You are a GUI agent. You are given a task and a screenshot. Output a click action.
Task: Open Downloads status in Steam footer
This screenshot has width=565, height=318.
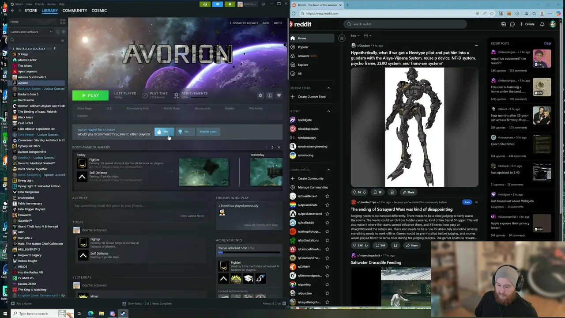147,303
